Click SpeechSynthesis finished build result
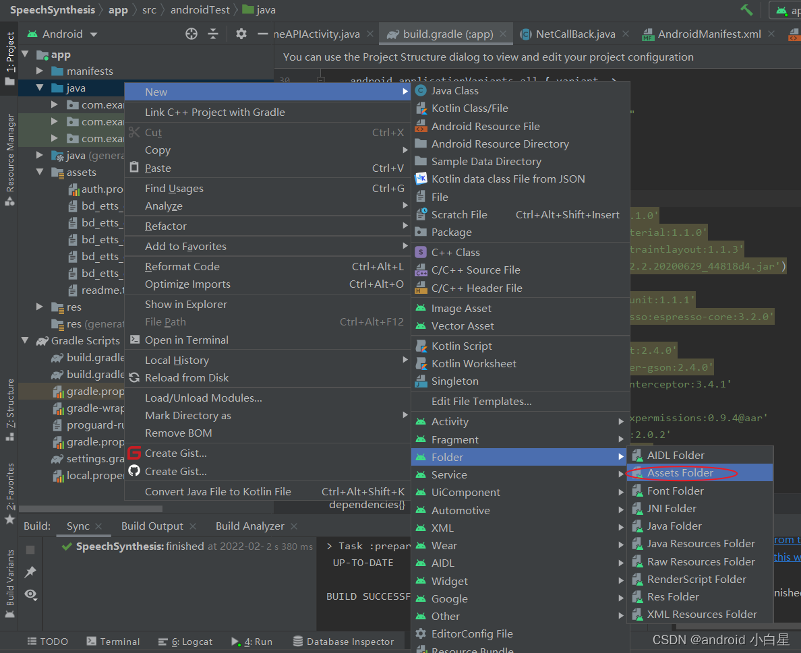The height and width of the screenshot is (653, 801). pos(187,547)
